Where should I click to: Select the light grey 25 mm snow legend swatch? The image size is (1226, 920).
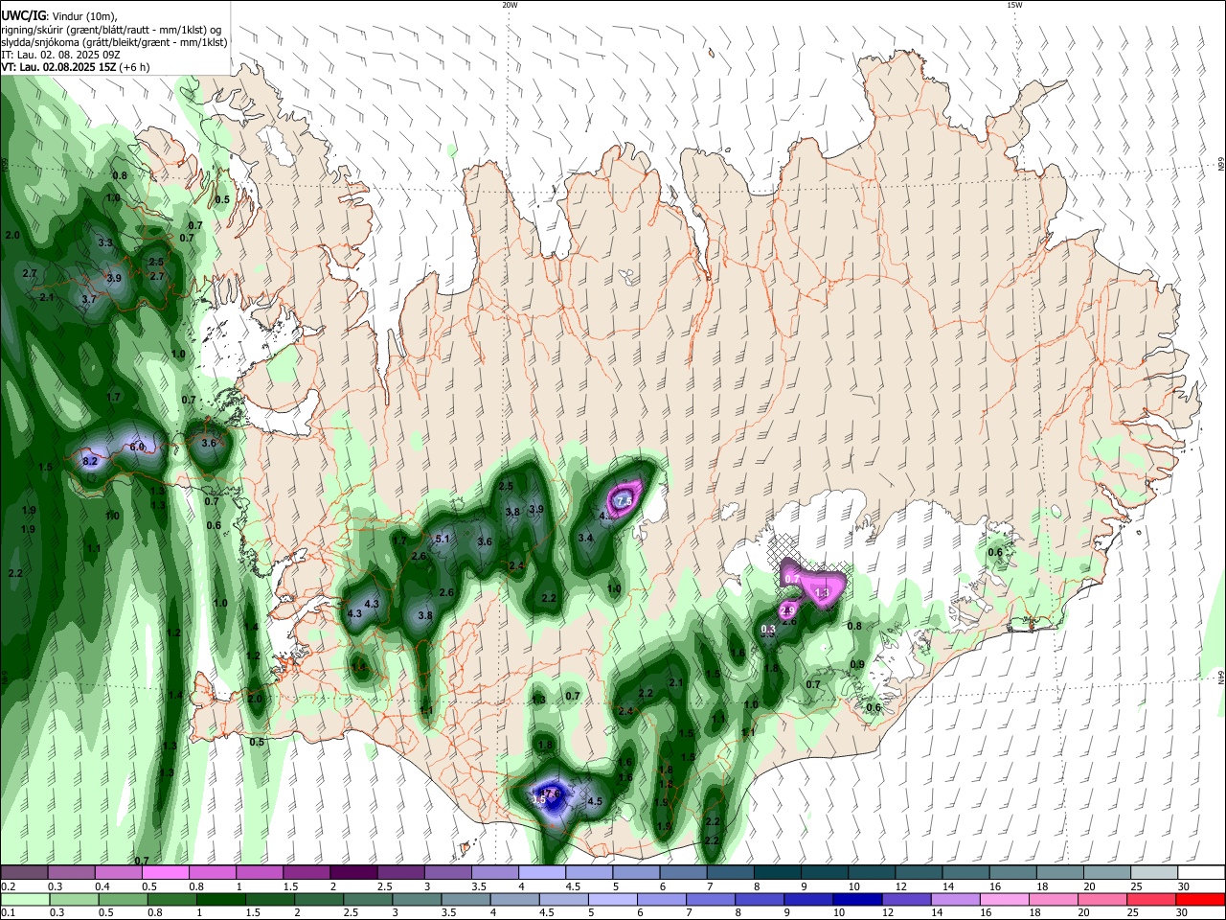pos(1155,872)
